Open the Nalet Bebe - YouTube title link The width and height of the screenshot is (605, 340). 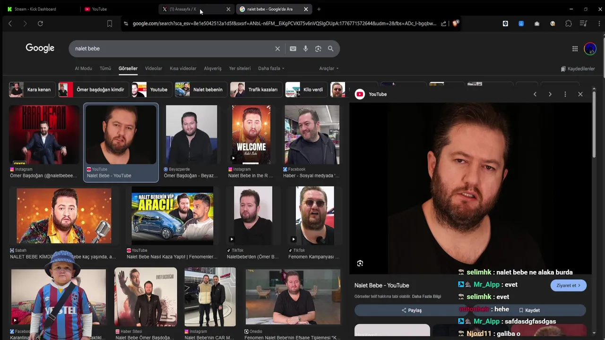click(382, 285)
